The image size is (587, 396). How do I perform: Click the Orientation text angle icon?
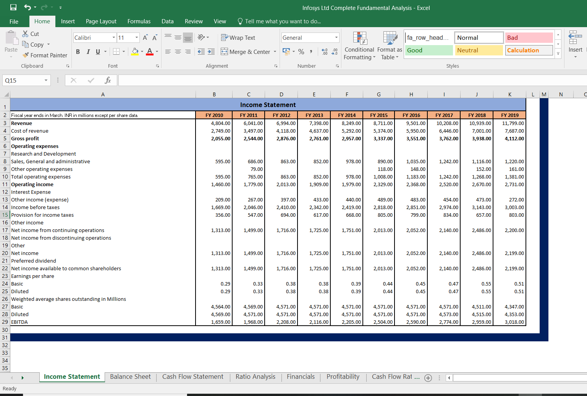(x=201, y=37)
